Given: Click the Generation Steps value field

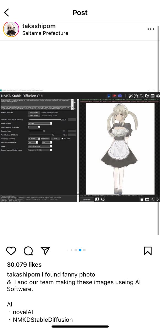Looking at the screenshot, I should coord(72,131).
